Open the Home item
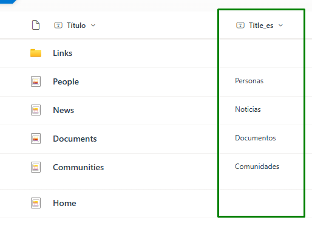The width and height of the screenshot is (312, 234). point(64,203)
